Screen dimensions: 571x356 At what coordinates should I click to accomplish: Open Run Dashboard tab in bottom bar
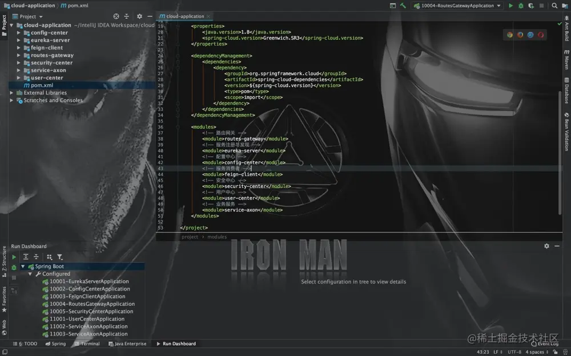coord(176,343)
